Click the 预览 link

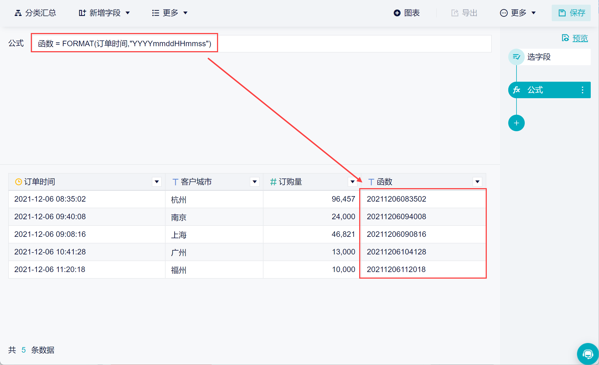[580, 38]
